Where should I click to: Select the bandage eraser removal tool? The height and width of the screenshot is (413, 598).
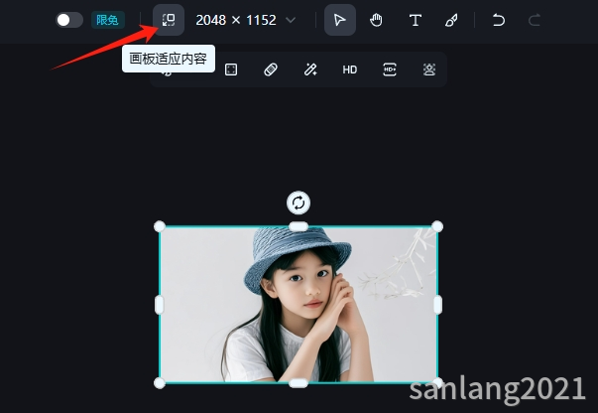(x=271, y=69)
